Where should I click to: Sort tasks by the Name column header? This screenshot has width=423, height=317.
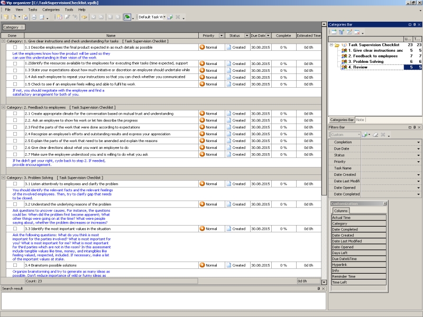(111, 35)
